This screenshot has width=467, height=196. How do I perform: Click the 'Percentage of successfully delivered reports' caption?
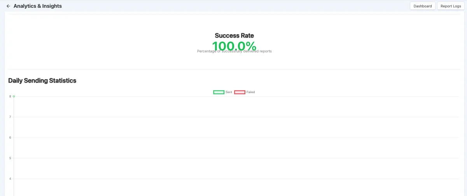click(x=234, y=51)
